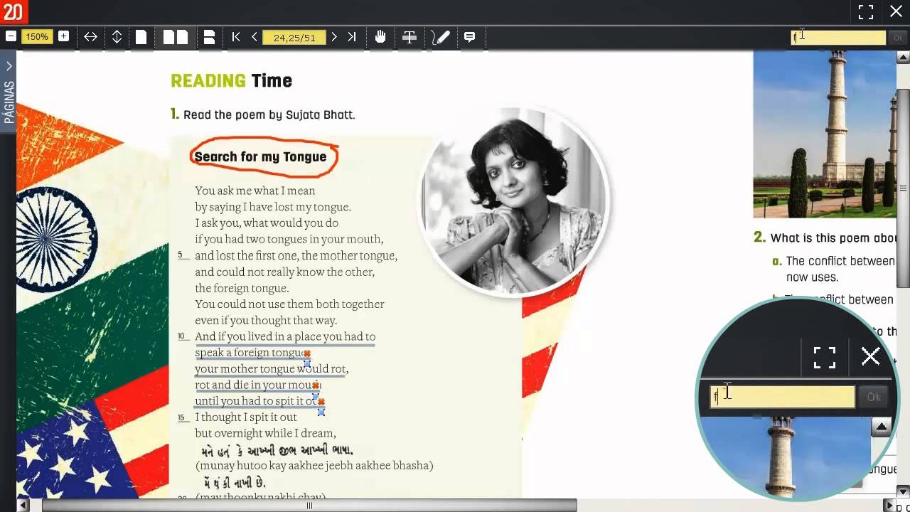
Task: Click answer a 'The conflict between'
Action: pos(840,261)
